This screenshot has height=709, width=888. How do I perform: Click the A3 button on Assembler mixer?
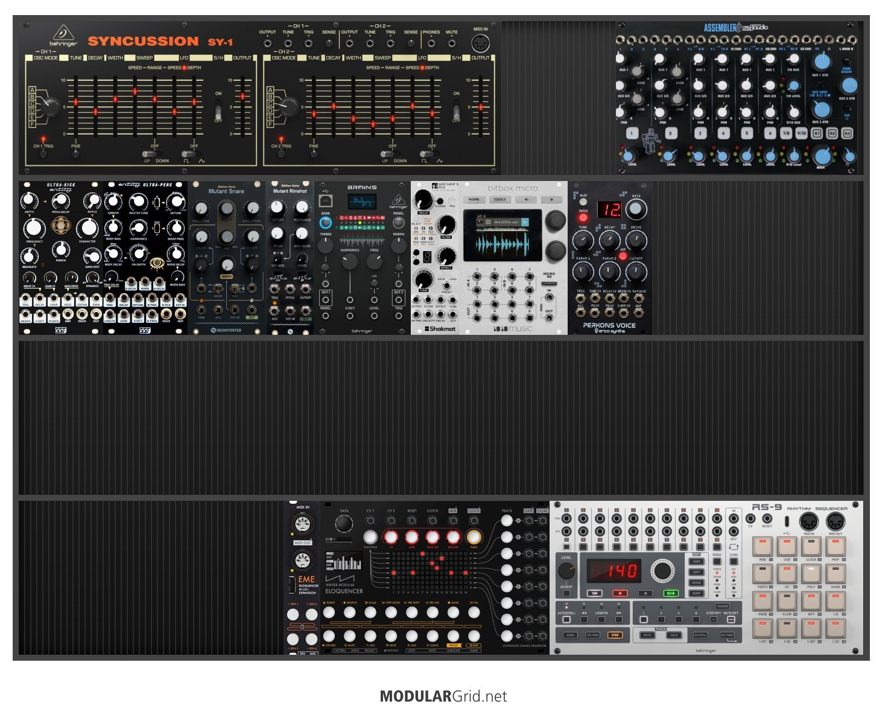(x=847, y=133)
